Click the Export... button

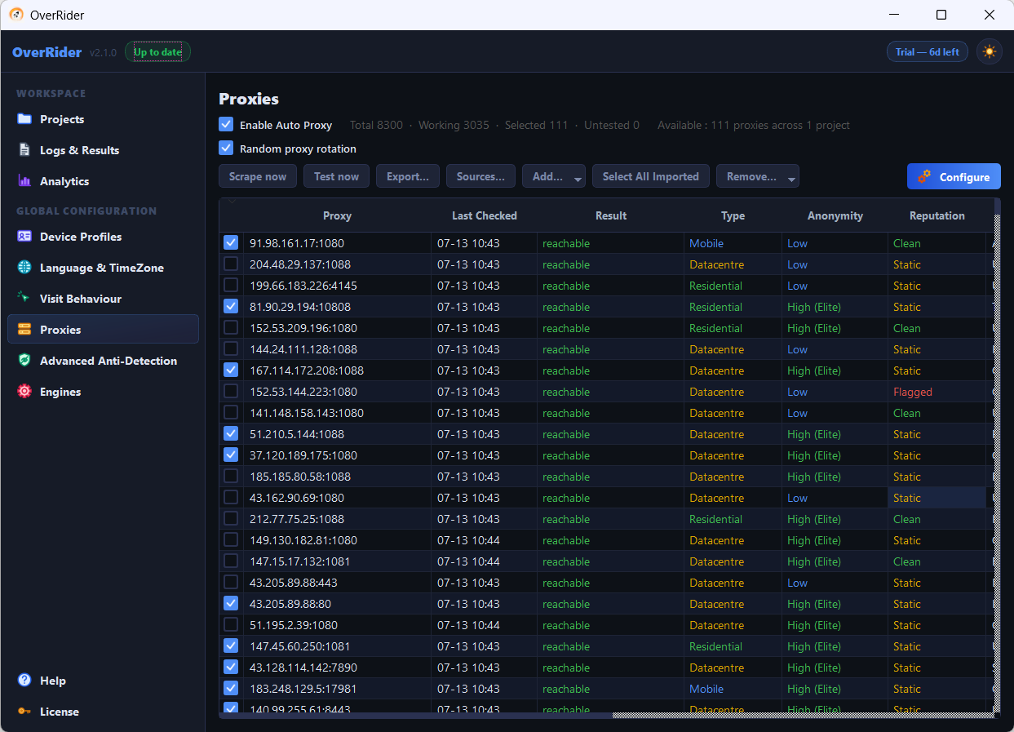click(x=408, y=176)
